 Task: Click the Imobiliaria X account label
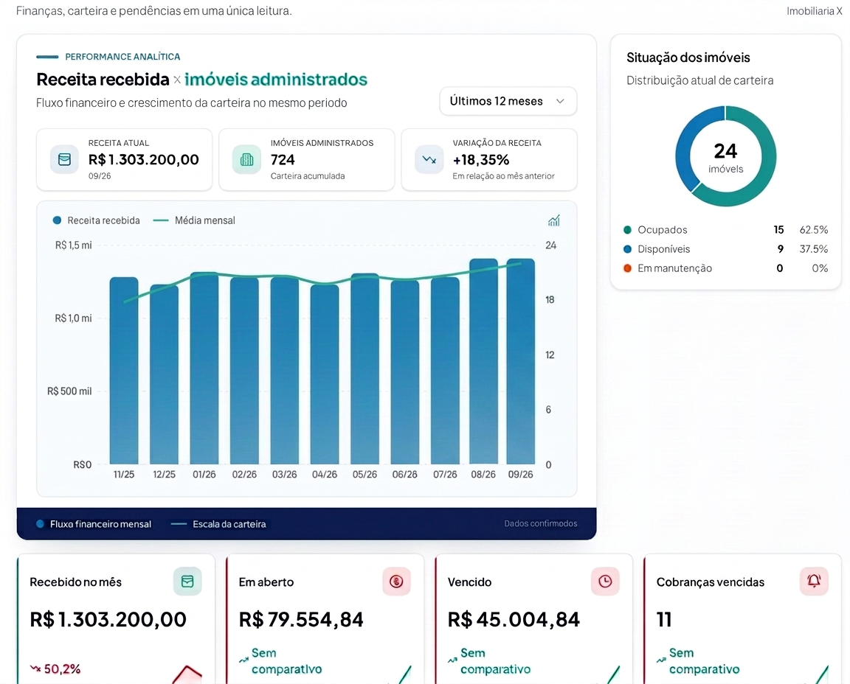pyautogui.click(x=815, y=11)
